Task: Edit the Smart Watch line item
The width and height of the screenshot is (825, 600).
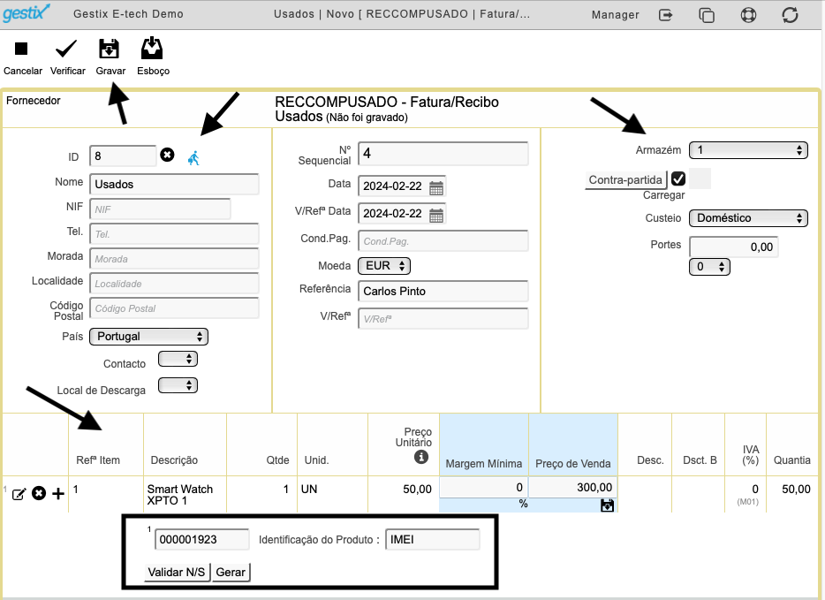Action: point(19,494)
